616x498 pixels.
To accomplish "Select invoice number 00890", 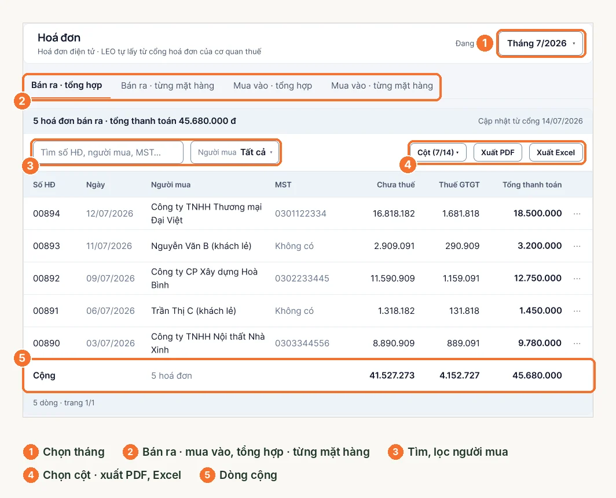I will (46, 343).
